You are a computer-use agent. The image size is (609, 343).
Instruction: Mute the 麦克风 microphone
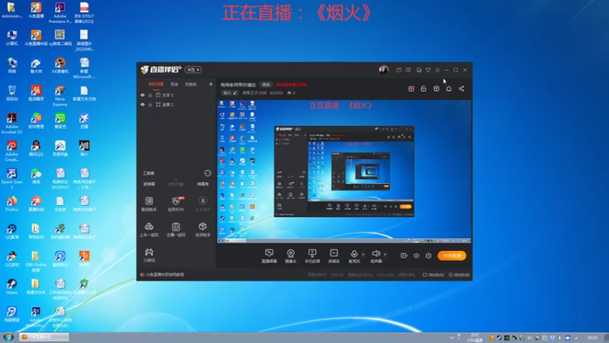[x=354, y=256]
